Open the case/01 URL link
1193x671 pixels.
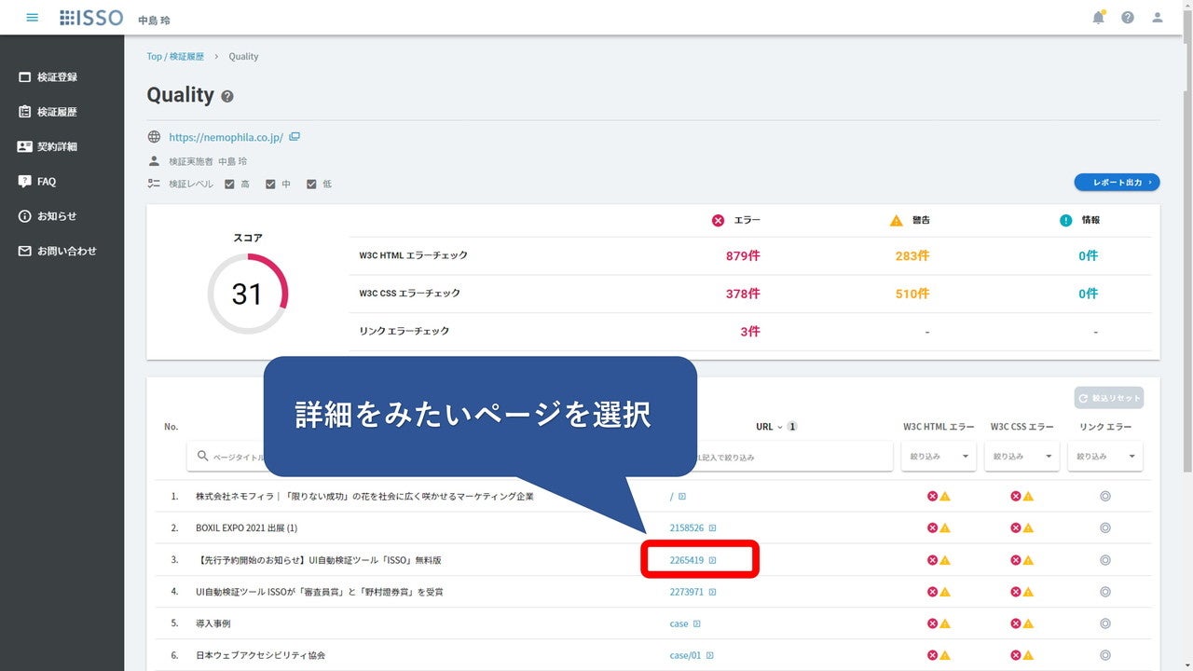685,655
